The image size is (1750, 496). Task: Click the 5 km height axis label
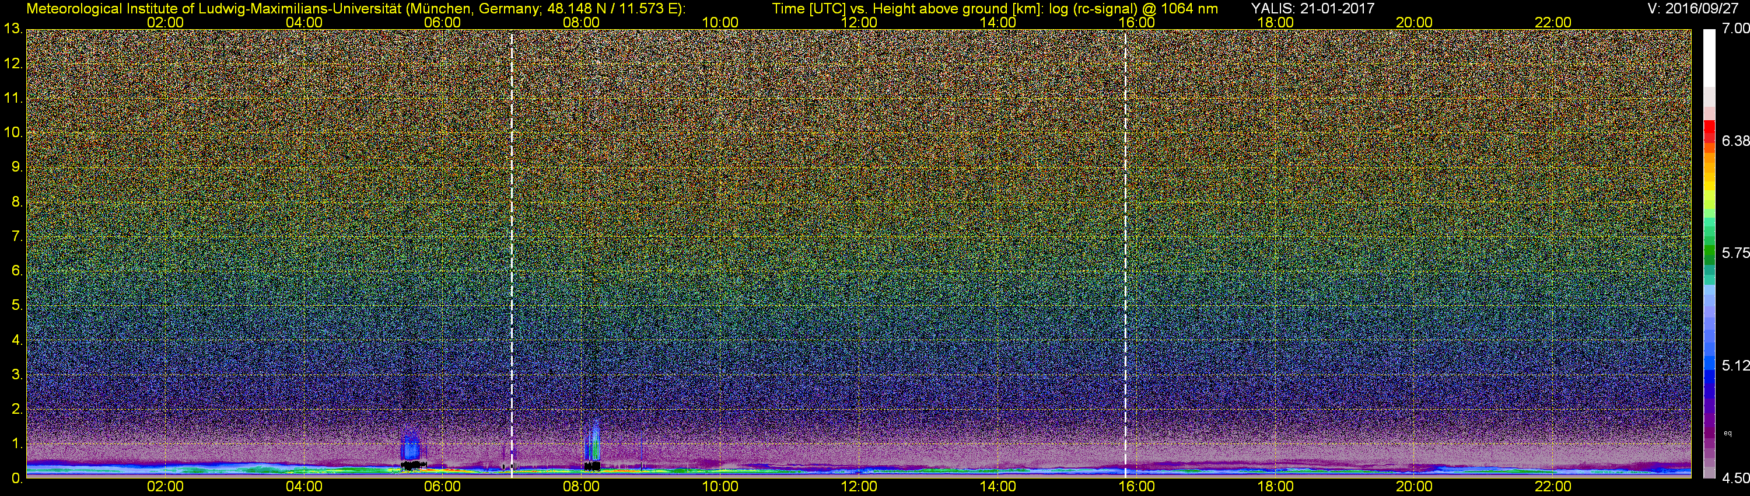[x=16, y=305]
